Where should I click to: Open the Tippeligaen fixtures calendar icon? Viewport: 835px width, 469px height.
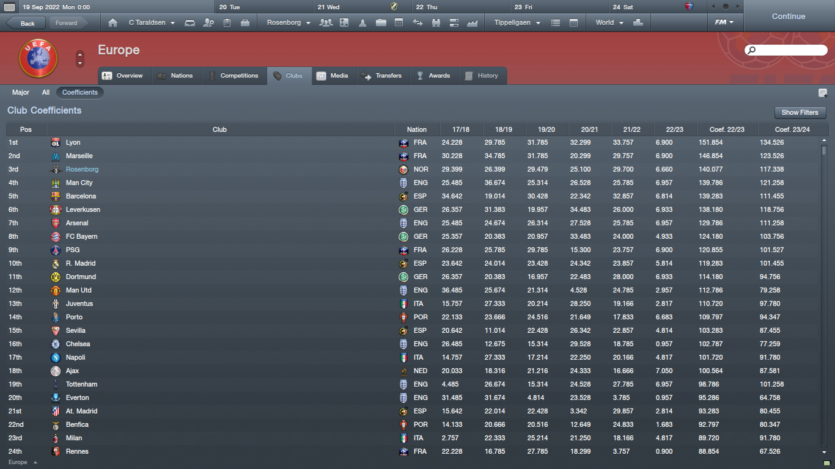click(x=573, y=23)
